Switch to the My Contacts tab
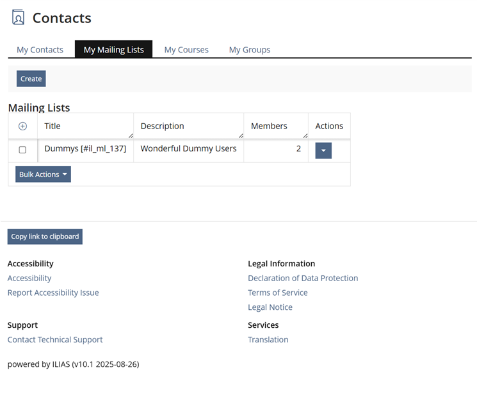 point(40,50)
